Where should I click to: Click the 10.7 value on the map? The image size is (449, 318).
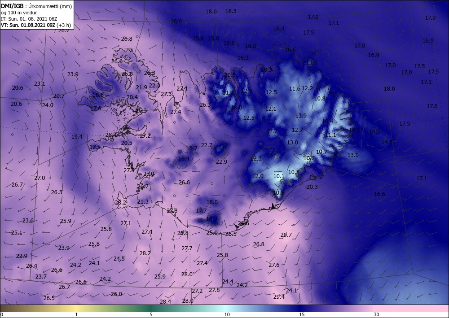321,152
